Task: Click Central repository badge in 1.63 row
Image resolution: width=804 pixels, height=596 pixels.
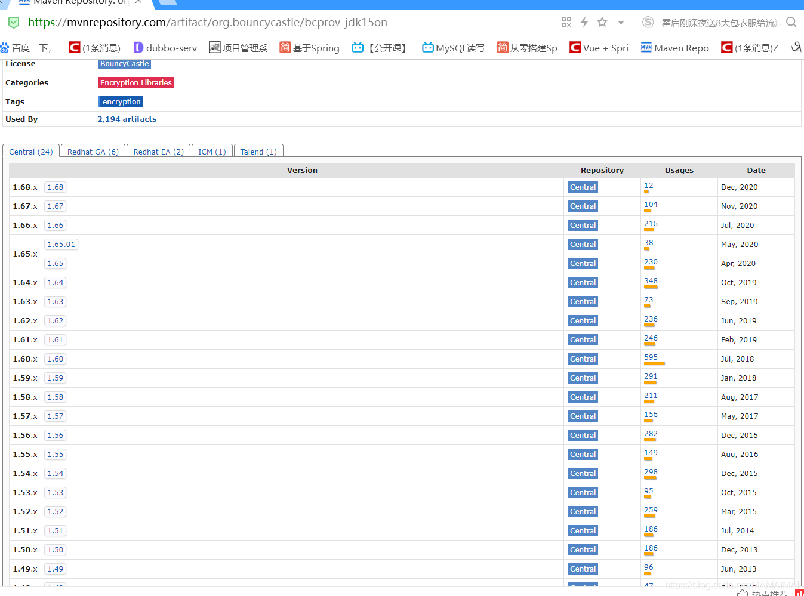Action: (583, 302)
